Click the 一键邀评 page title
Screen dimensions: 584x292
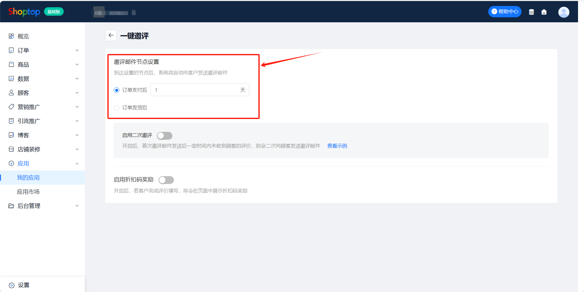pyautogui.click(x=134, y=36)
